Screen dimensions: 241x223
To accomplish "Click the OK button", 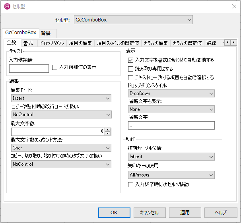I will [x=114, y=213].
